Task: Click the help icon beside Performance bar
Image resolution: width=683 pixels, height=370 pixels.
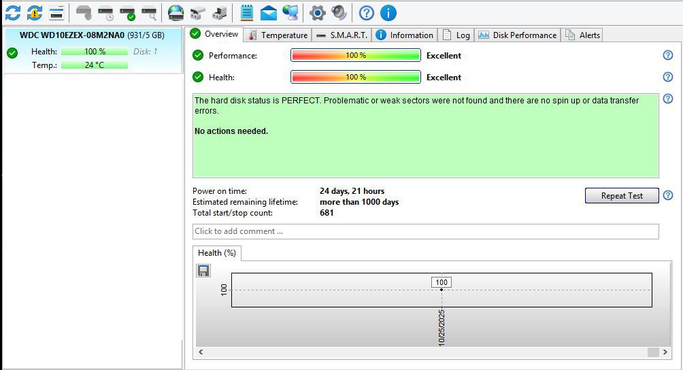Action: point(667,56)
